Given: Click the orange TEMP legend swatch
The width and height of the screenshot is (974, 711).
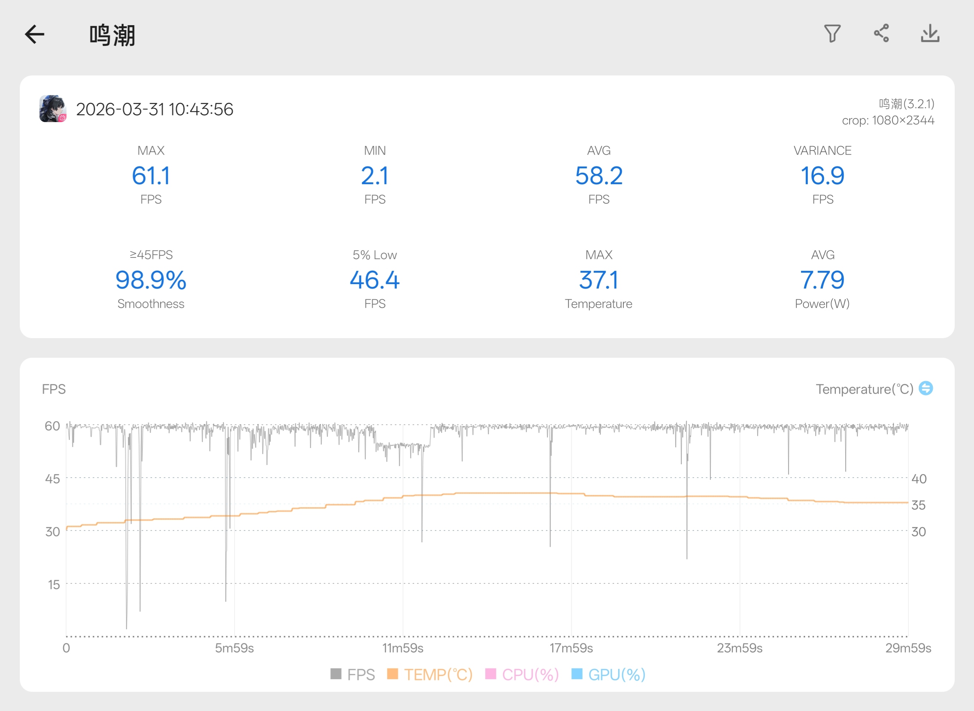Looking at the screenshot, I should click(392, 674).
